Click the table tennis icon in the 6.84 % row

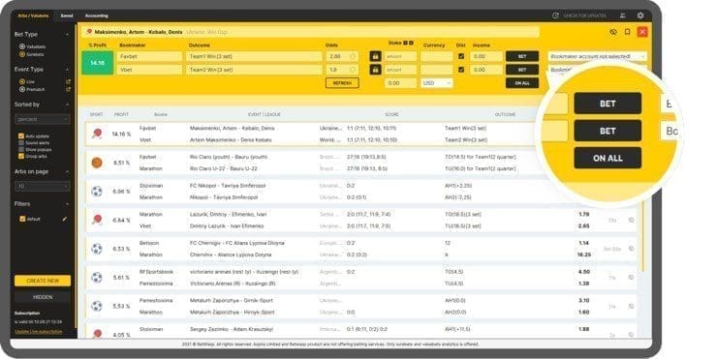[x=97, y=220]
